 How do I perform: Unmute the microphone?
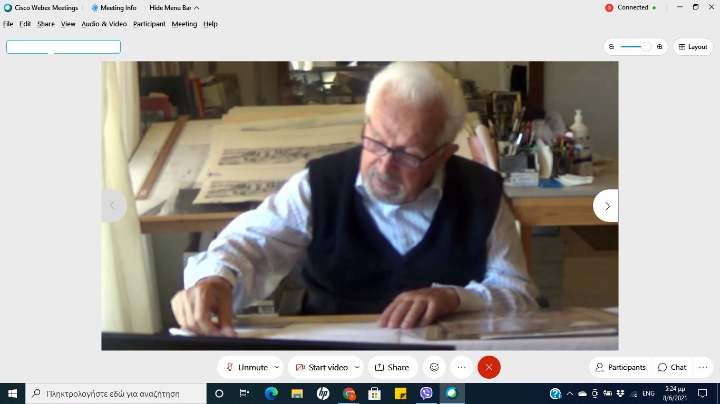coord(247,367)
